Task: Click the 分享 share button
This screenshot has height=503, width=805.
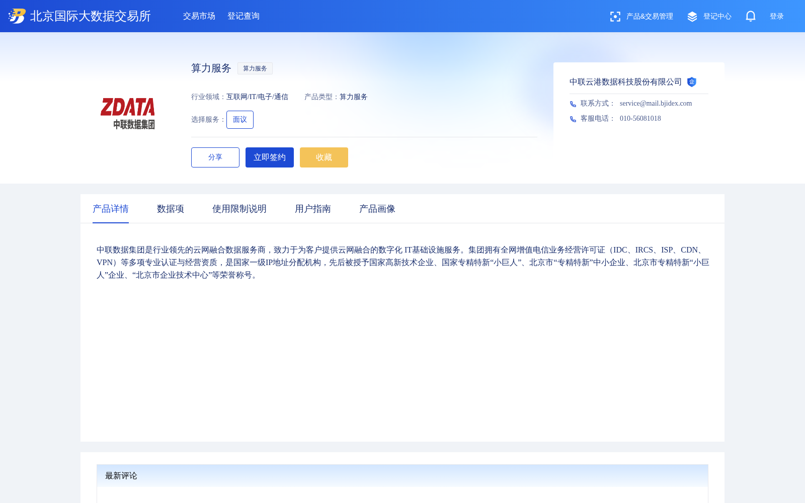Action: coord(215,157)
